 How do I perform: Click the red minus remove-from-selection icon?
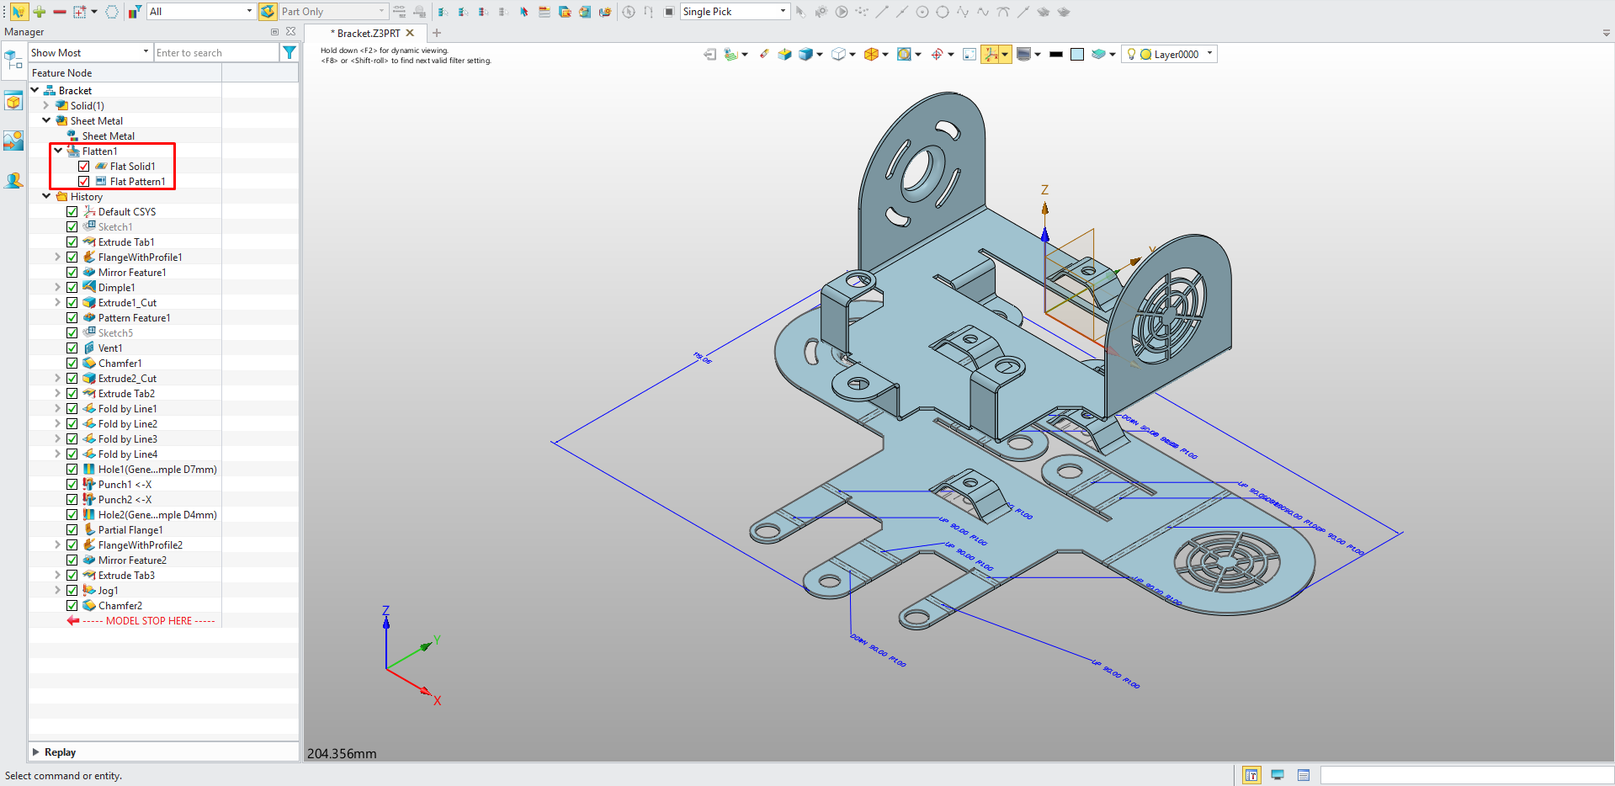(x=60, y=12)
